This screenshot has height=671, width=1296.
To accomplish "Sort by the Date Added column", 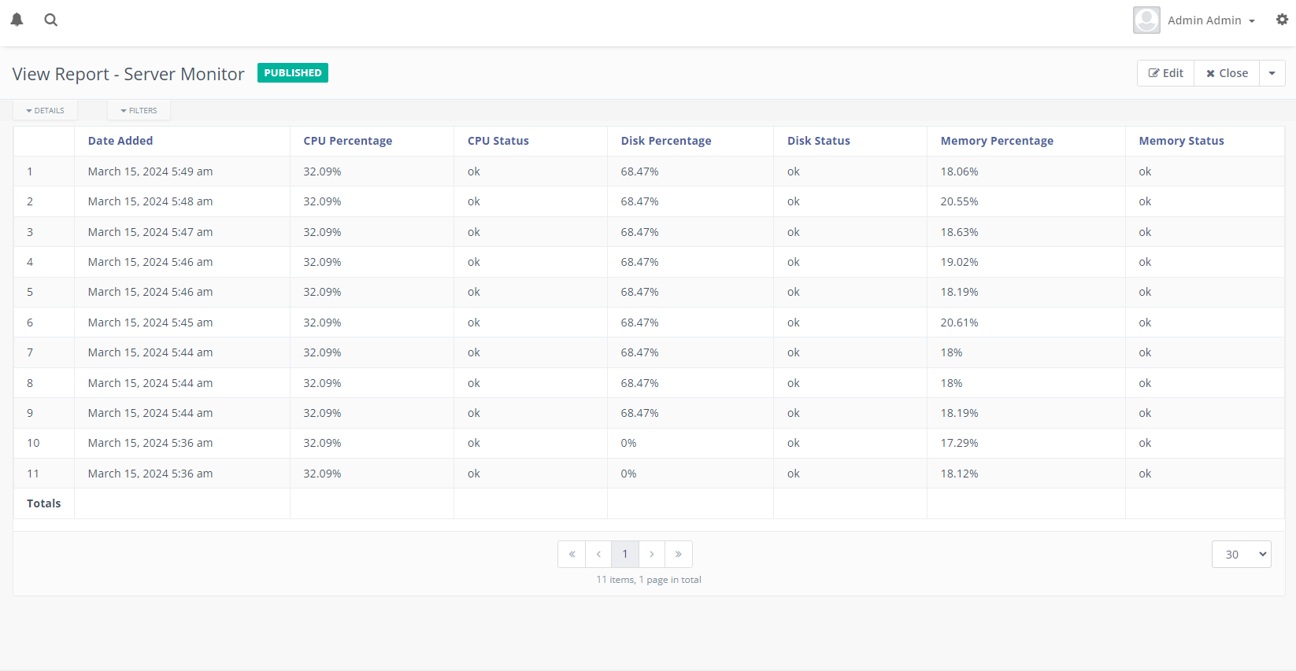I will coord(120,141).
